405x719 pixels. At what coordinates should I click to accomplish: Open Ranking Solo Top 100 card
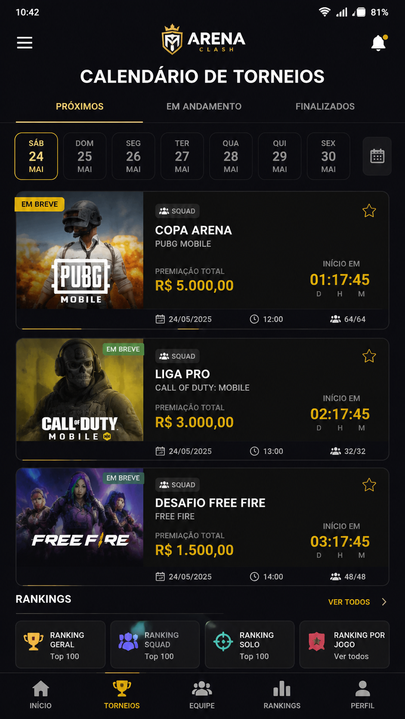pyautogui.click(x=250, y=645)
